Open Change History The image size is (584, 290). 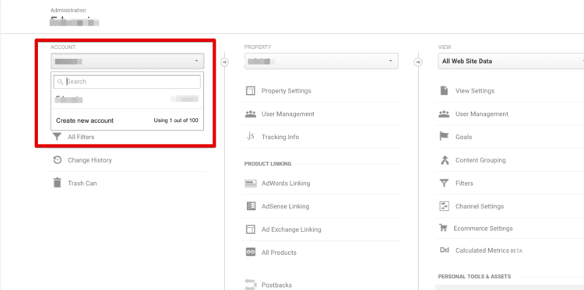tap(90, 160)
